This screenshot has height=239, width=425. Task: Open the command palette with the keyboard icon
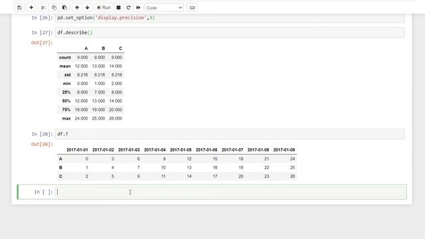click(x=192, y=7)
